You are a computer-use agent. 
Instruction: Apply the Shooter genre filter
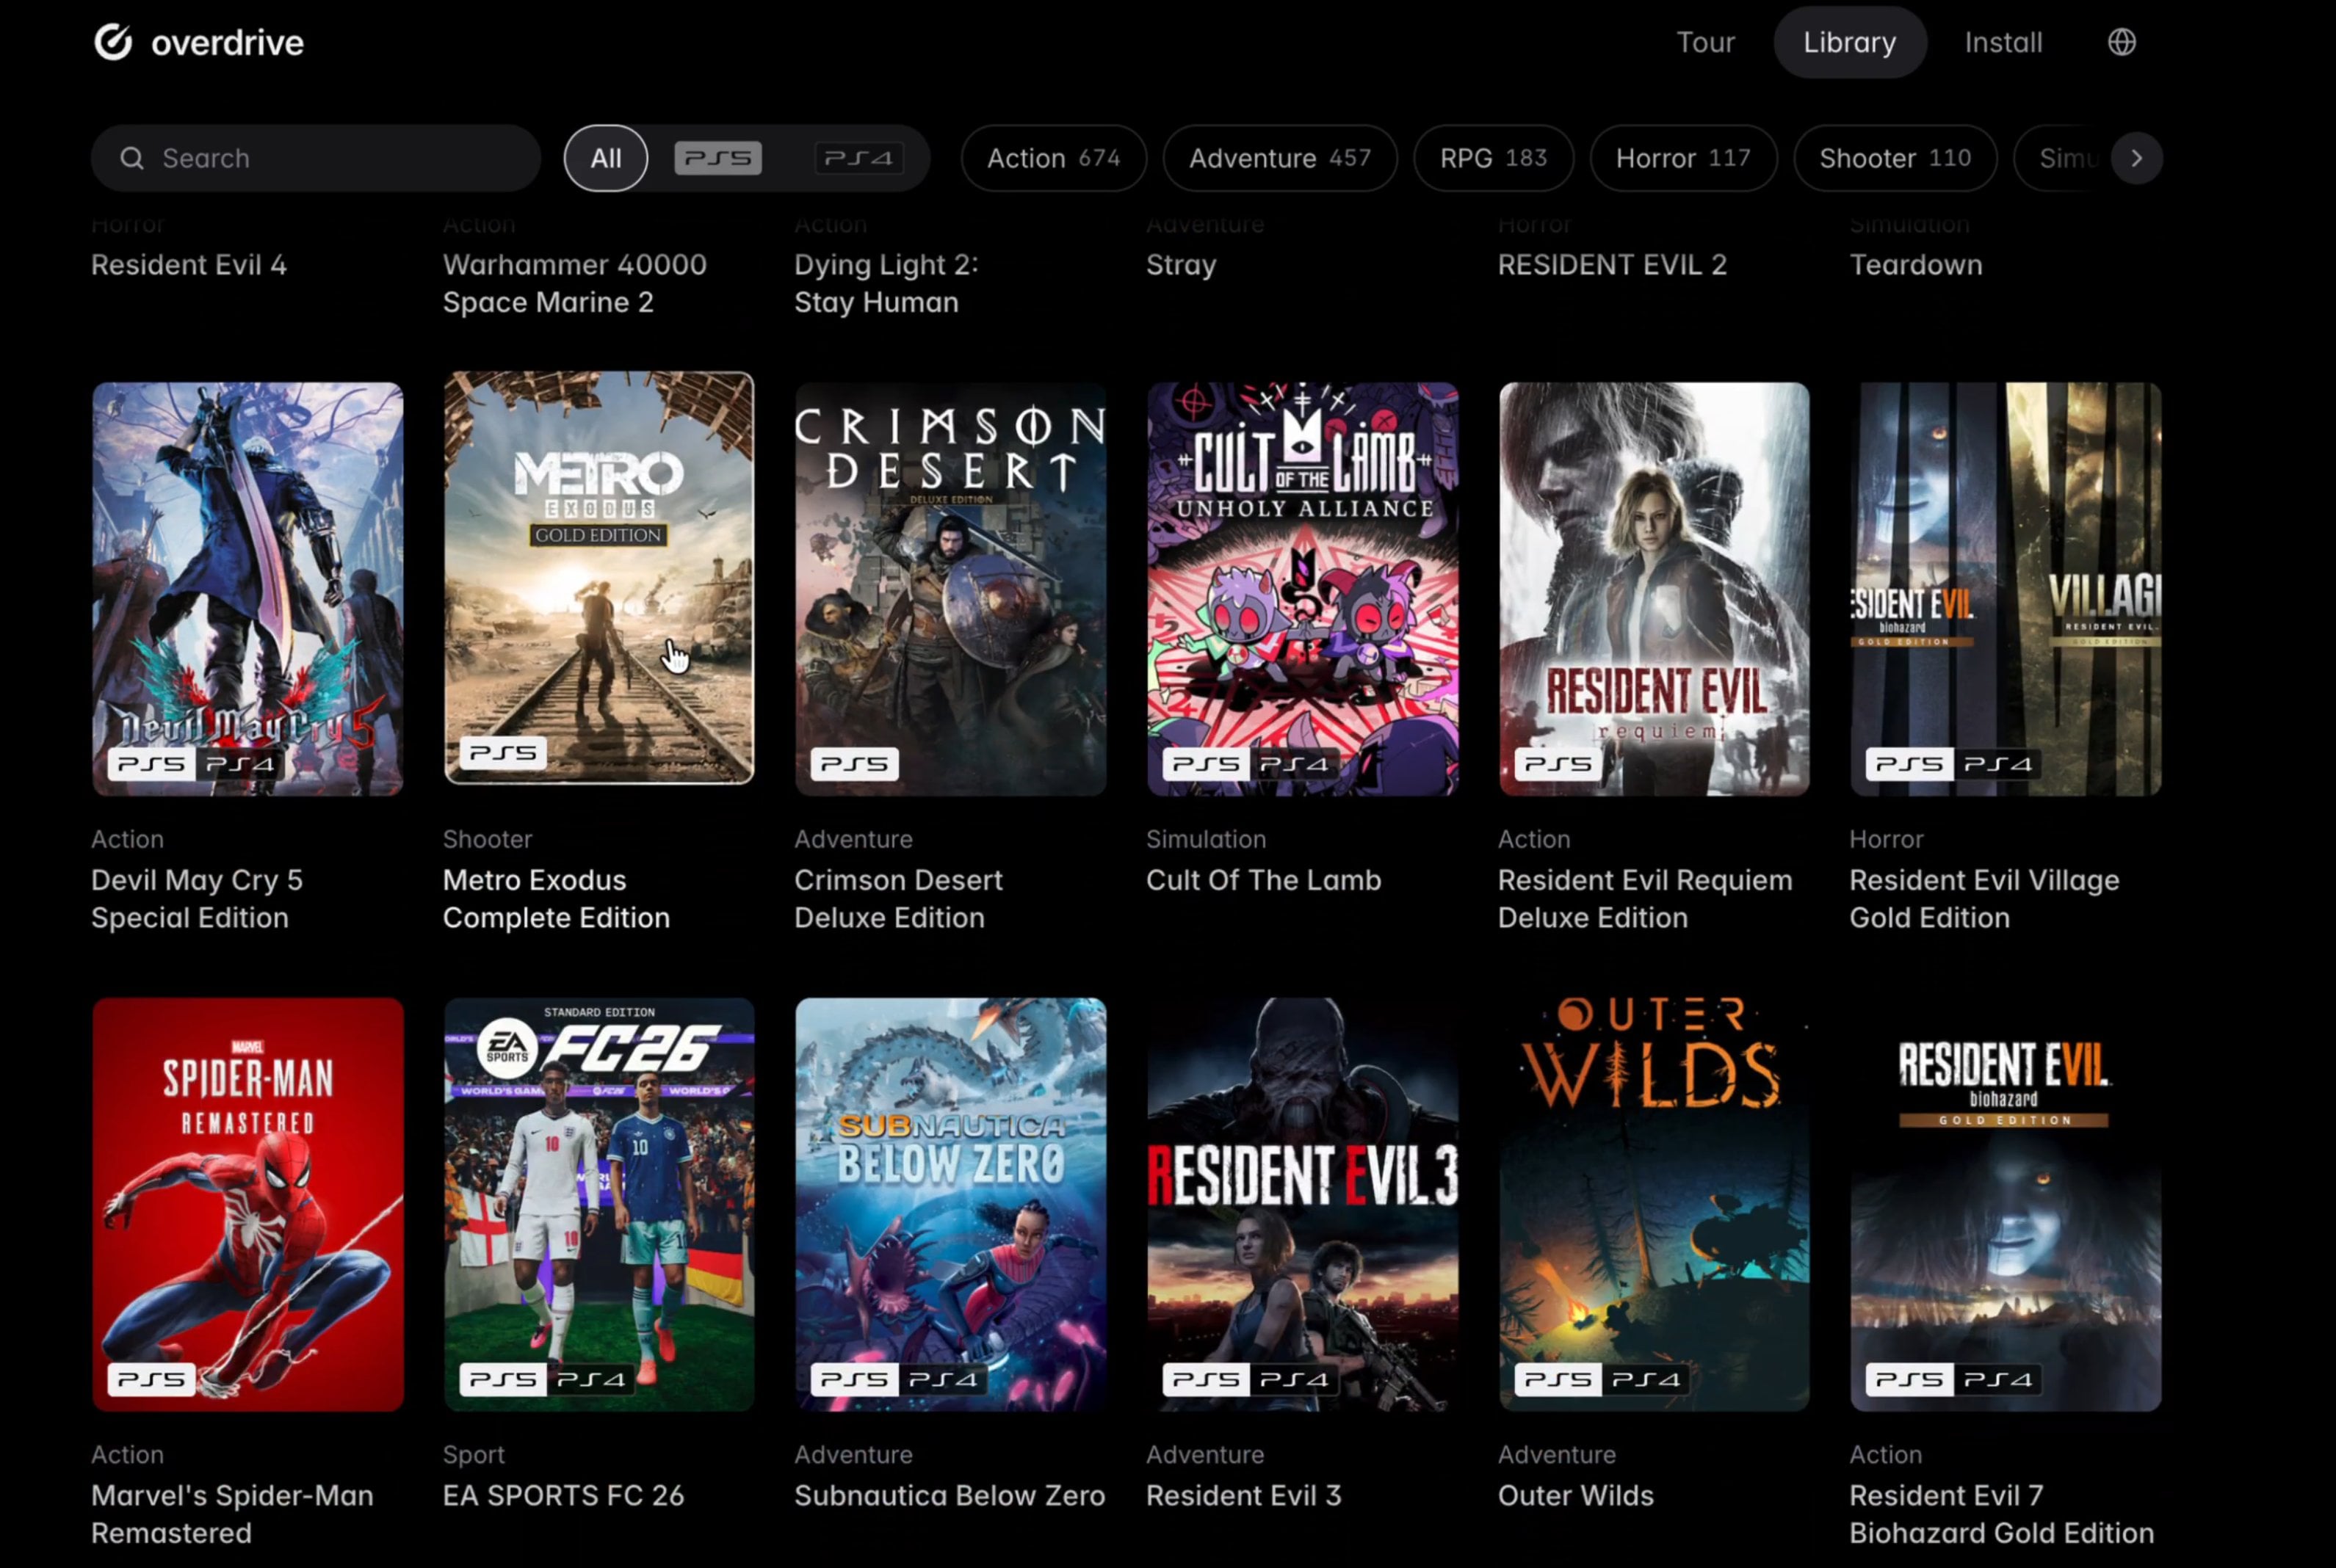pos(1895,158)
